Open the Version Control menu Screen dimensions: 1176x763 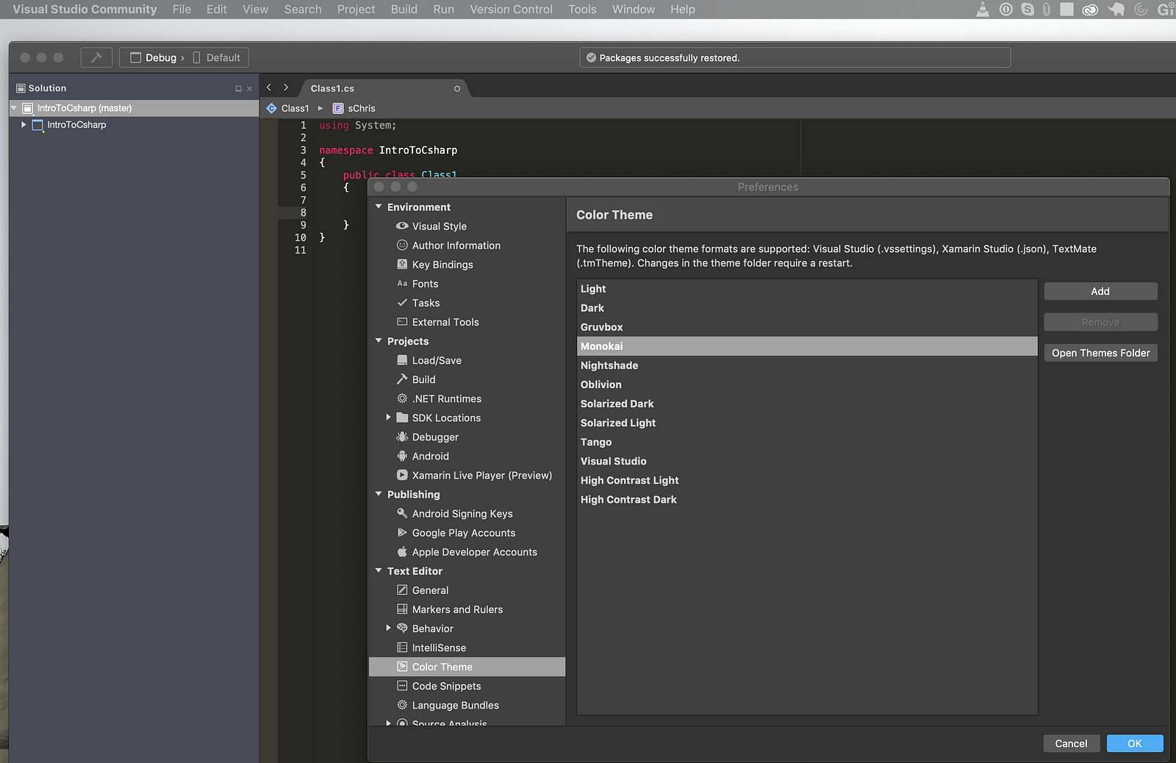[511, 9]
